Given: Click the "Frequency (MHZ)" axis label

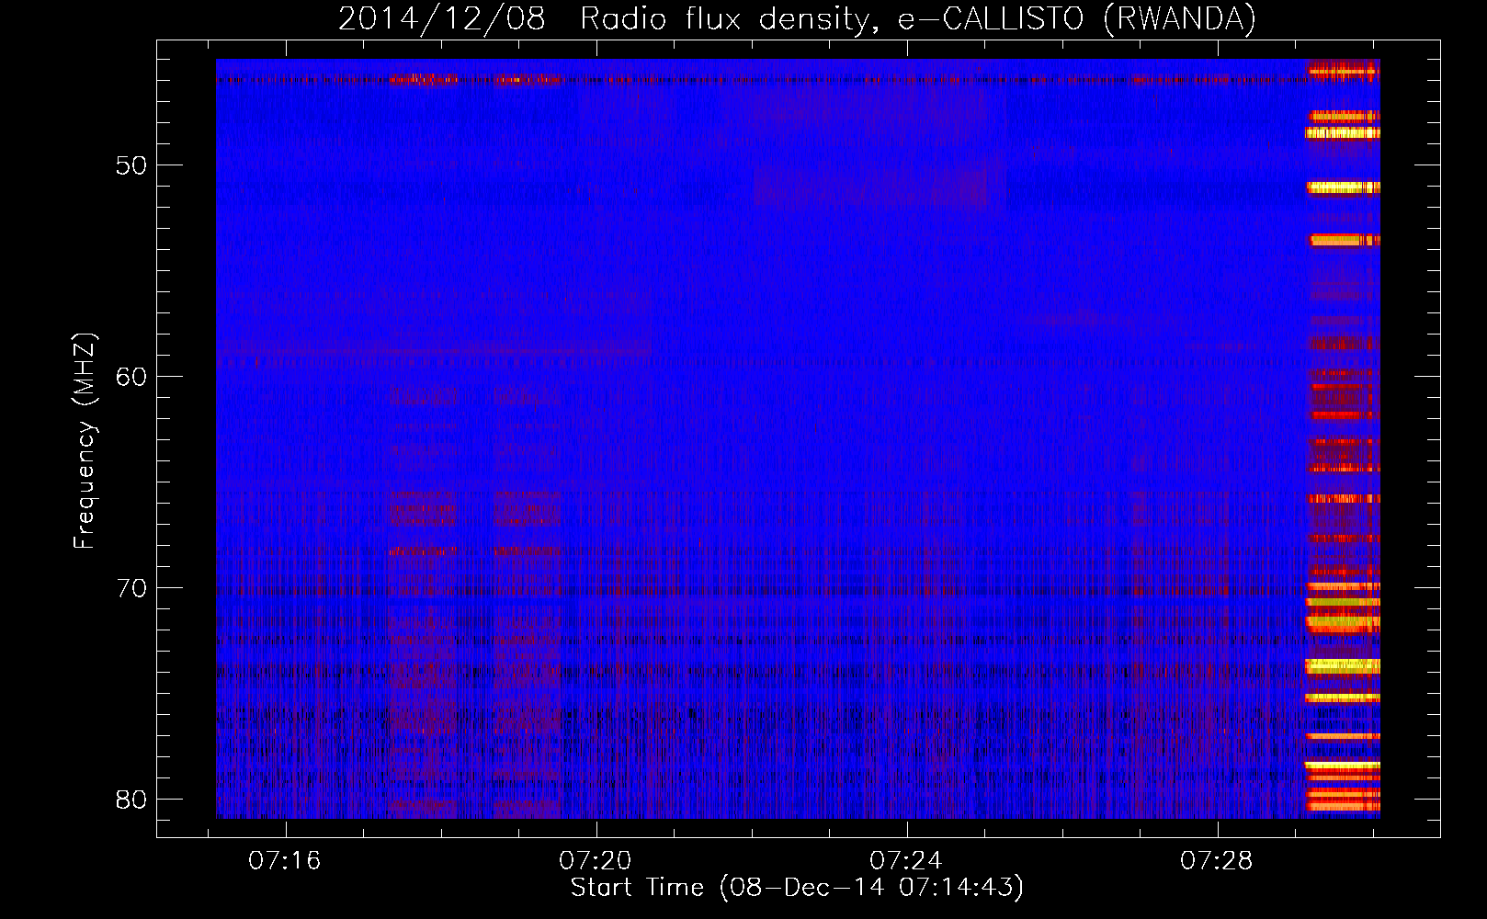Looking at the screenshot, I should click(84, 441).
